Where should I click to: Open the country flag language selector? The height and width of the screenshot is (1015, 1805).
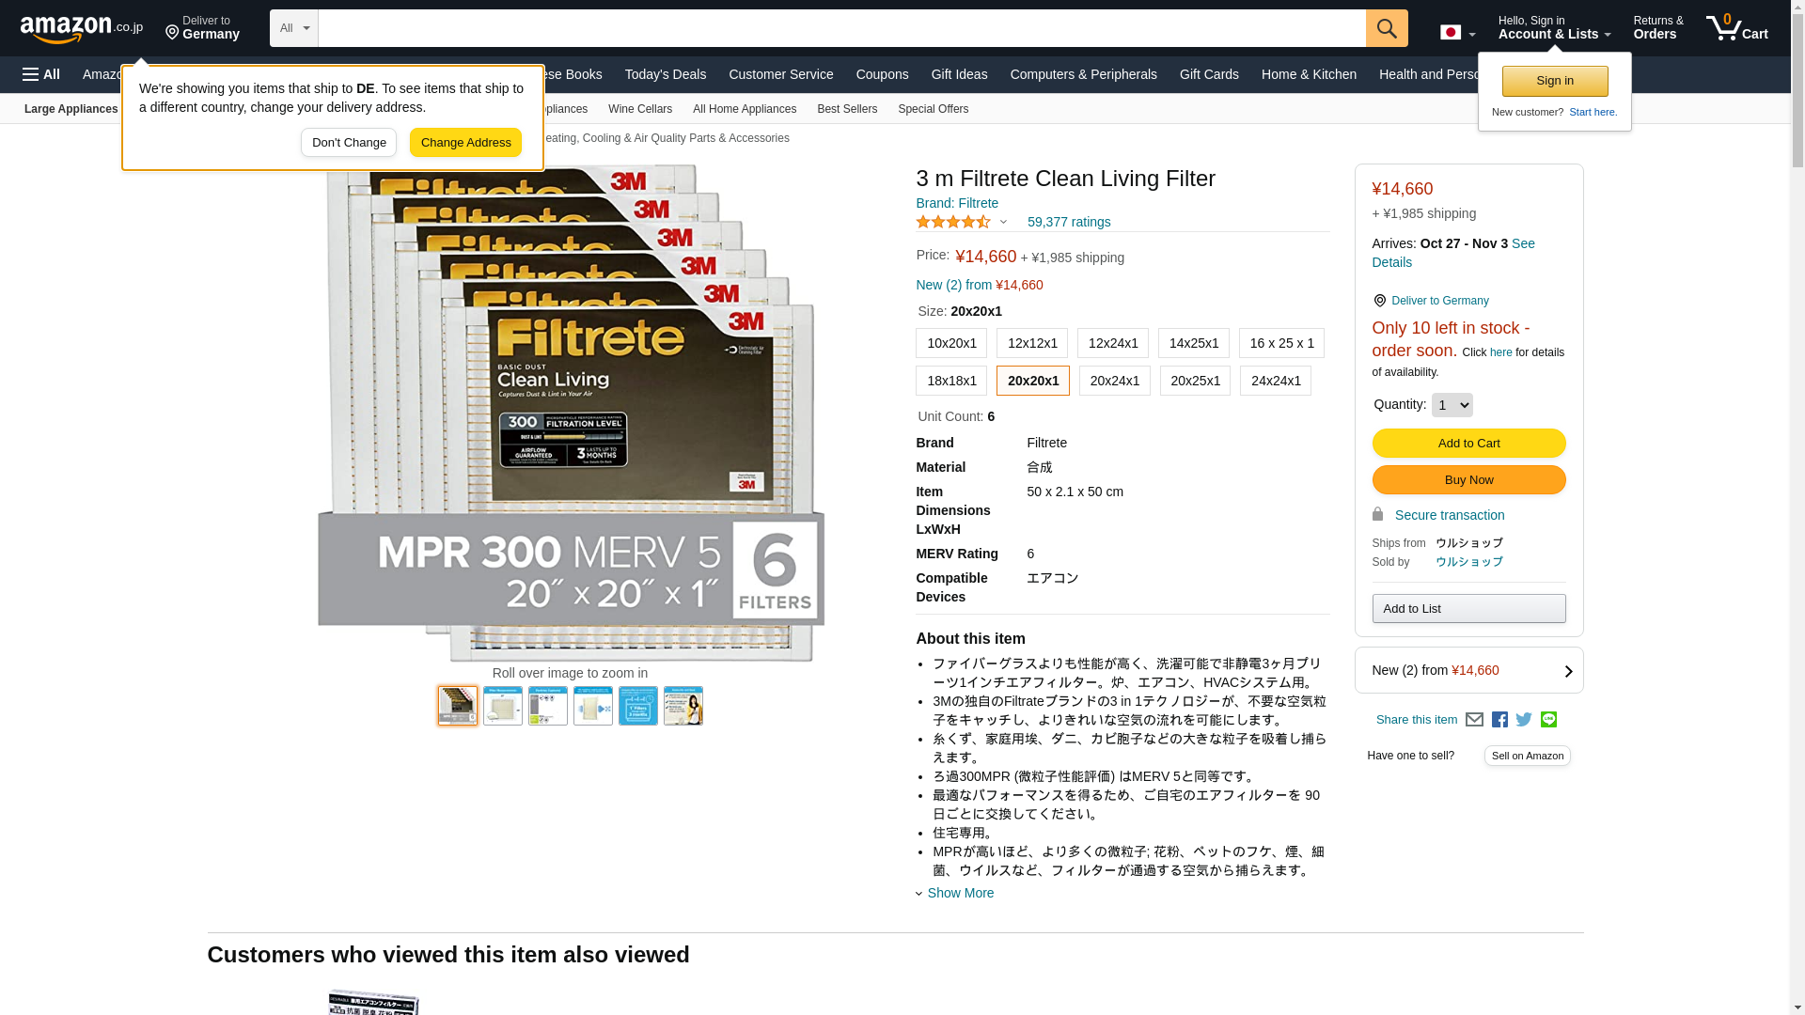1457,33
